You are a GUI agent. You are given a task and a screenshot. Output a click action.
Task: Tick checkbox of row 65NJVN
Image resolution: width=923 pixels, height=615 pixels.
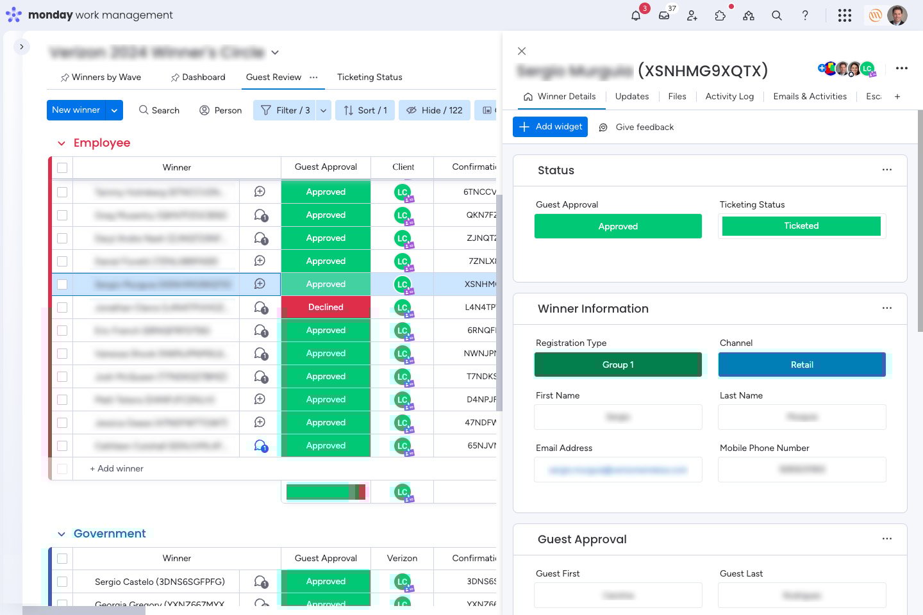pos(62,446)
